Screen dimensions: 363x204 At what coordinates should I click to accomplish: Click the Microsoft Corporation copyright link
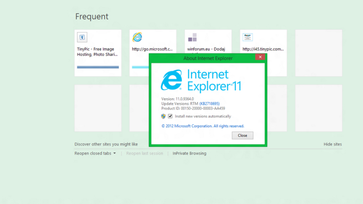[203, 126]
